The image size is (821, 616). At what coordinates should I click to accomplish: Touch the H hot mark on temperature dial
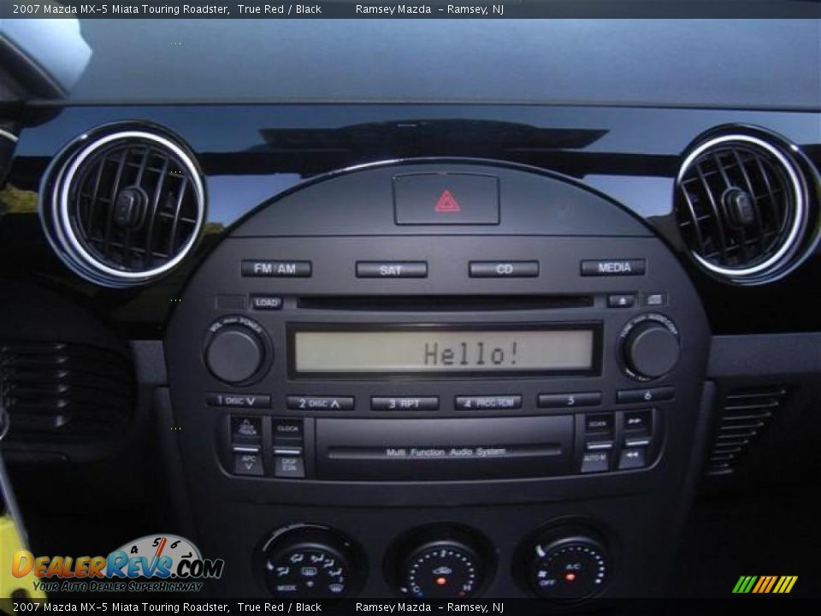[x=467, y=588]
